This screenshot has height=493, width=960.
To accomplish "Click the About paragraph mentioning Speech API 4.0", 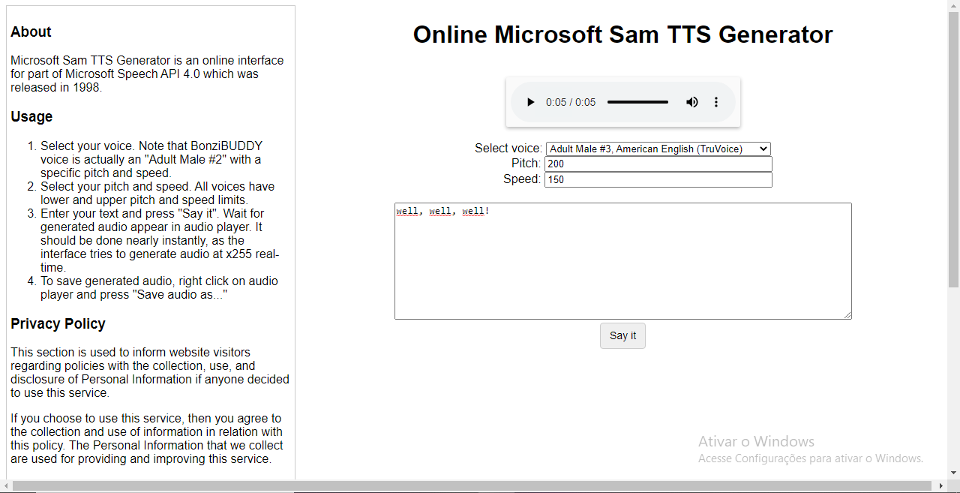I will (x=147, y=74).
